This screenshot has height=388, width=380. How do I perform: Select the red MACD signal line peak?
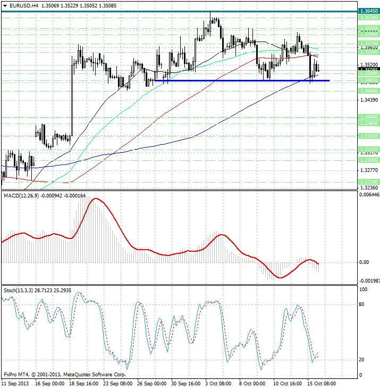pos(96,199)
